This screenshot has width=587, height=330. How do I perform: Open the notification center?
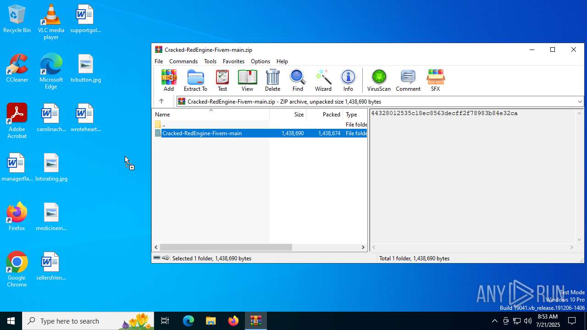(572, 321)
